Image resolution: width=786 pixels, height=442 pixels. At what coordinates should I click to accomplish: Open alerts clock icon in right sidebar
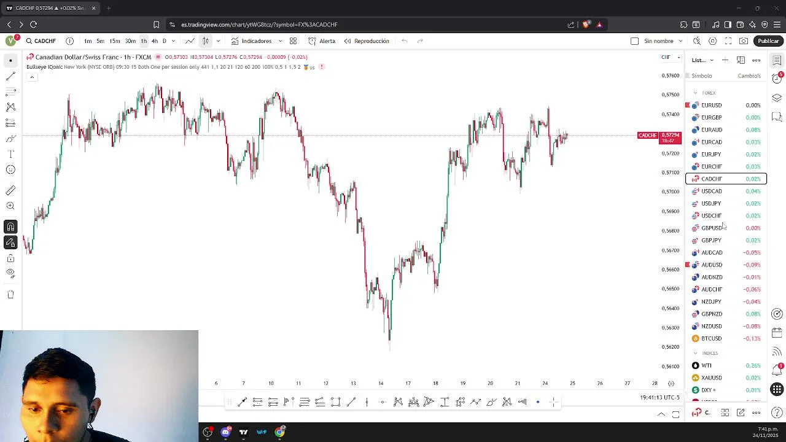click(x=777, y=79)
